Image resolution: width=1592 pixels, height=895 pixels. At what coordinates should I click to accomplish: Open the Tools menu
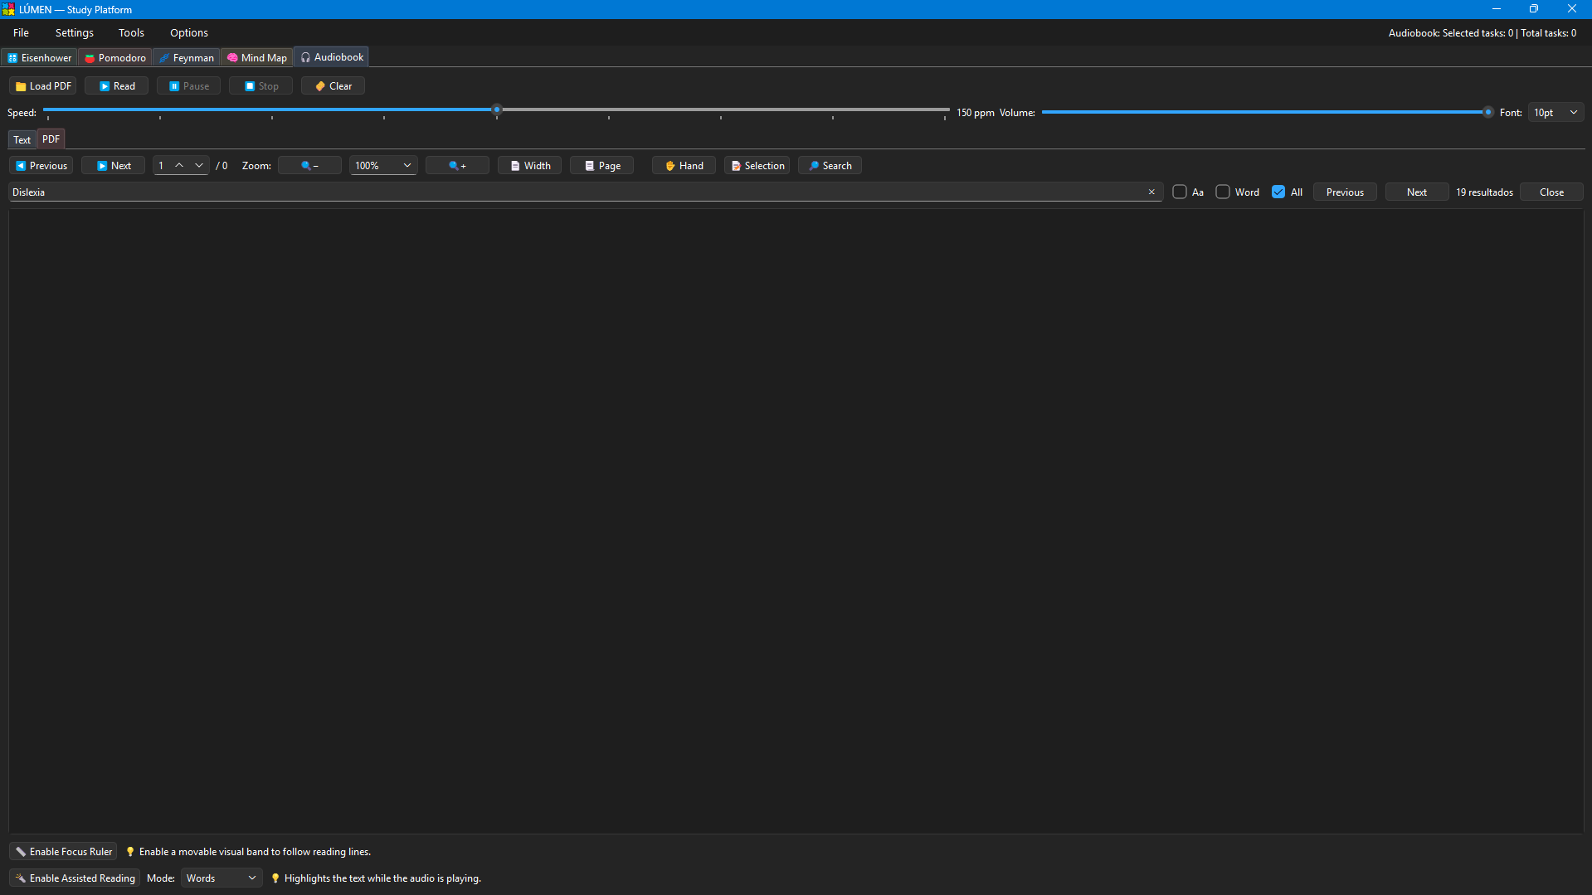[x=131, y=33]
